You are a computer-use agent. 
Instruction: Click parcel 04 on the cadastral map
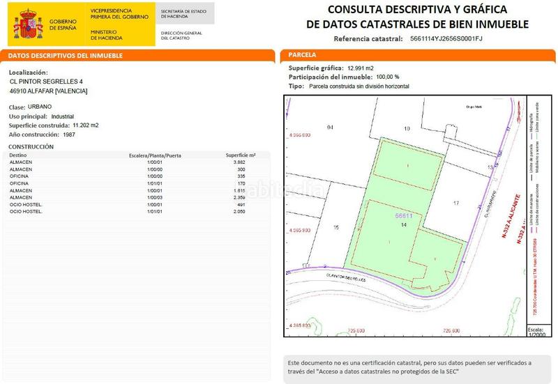click(330, 127)
